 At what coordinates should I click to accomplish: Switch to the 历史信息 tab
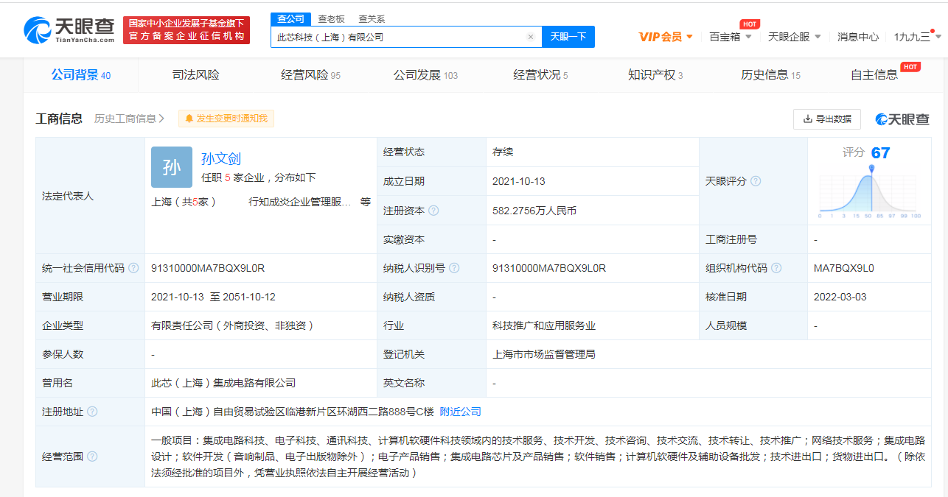coord(770,75)
